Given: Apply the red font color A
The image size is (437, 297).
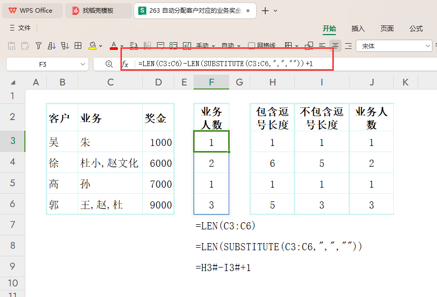Looking at the screenshot, I should point(113,46).
